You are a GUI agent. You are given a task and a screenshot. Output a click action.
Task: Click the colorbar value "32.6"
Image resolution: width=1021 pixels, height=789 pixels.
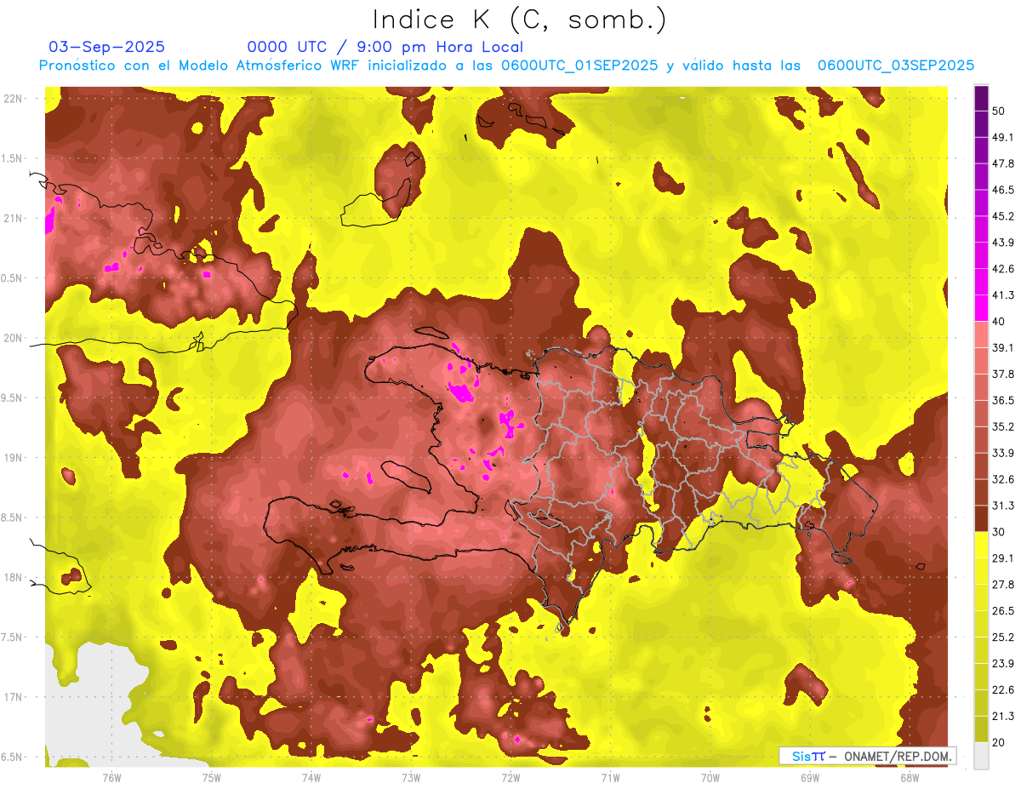point(1003,479)
